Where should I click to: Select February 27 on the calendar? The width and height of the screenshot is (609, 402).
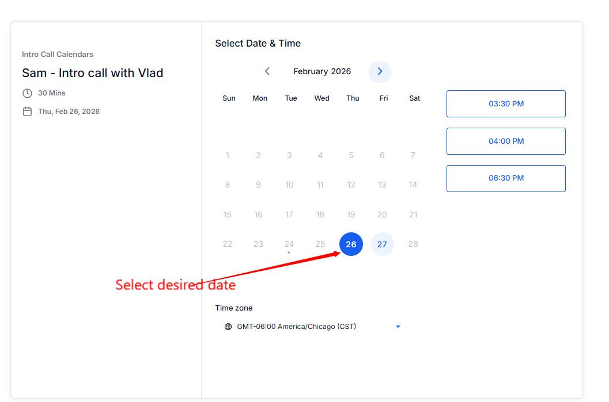382,244
